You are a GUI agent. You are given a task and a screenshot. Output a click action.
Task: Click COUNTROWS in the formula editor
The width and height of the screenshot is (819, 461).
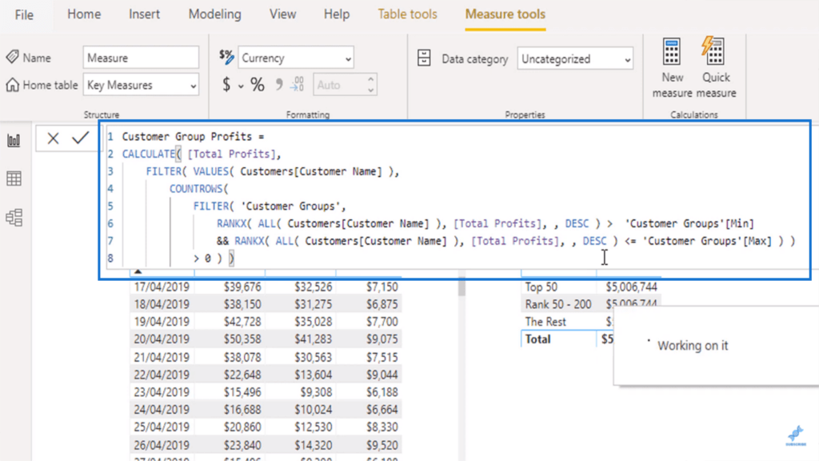click(196, 189)
